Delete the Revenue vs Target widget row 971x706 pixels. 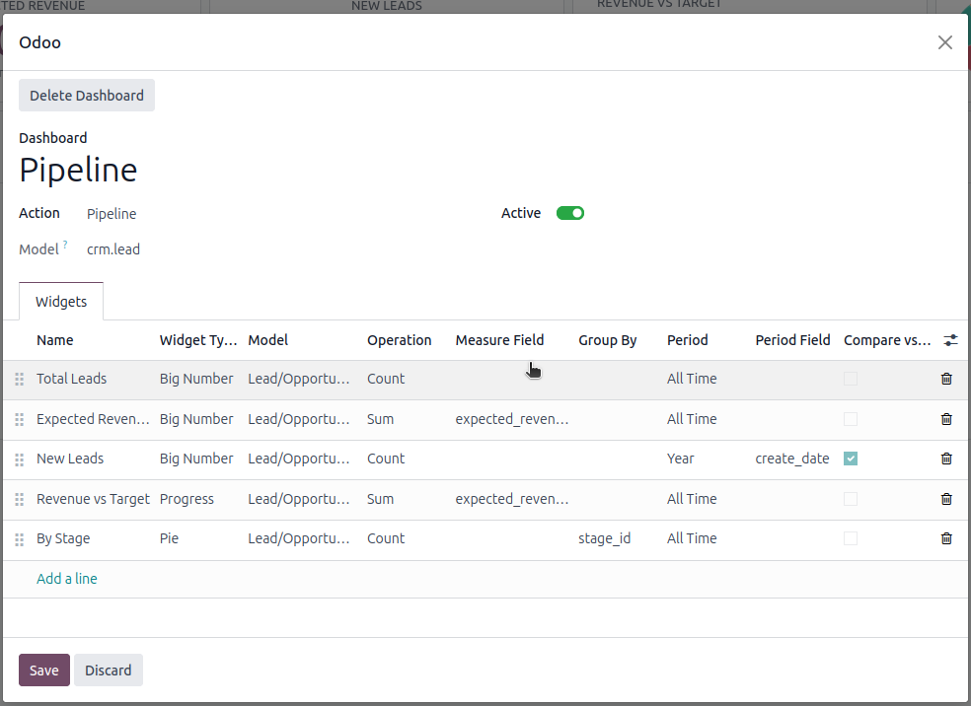[946, 499]
